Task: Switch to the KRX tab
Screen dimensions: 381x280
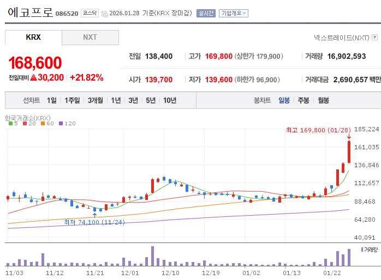Action: coord(33,38)
